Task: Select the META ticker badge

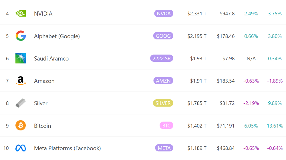Action: click(x=164, y=148)
